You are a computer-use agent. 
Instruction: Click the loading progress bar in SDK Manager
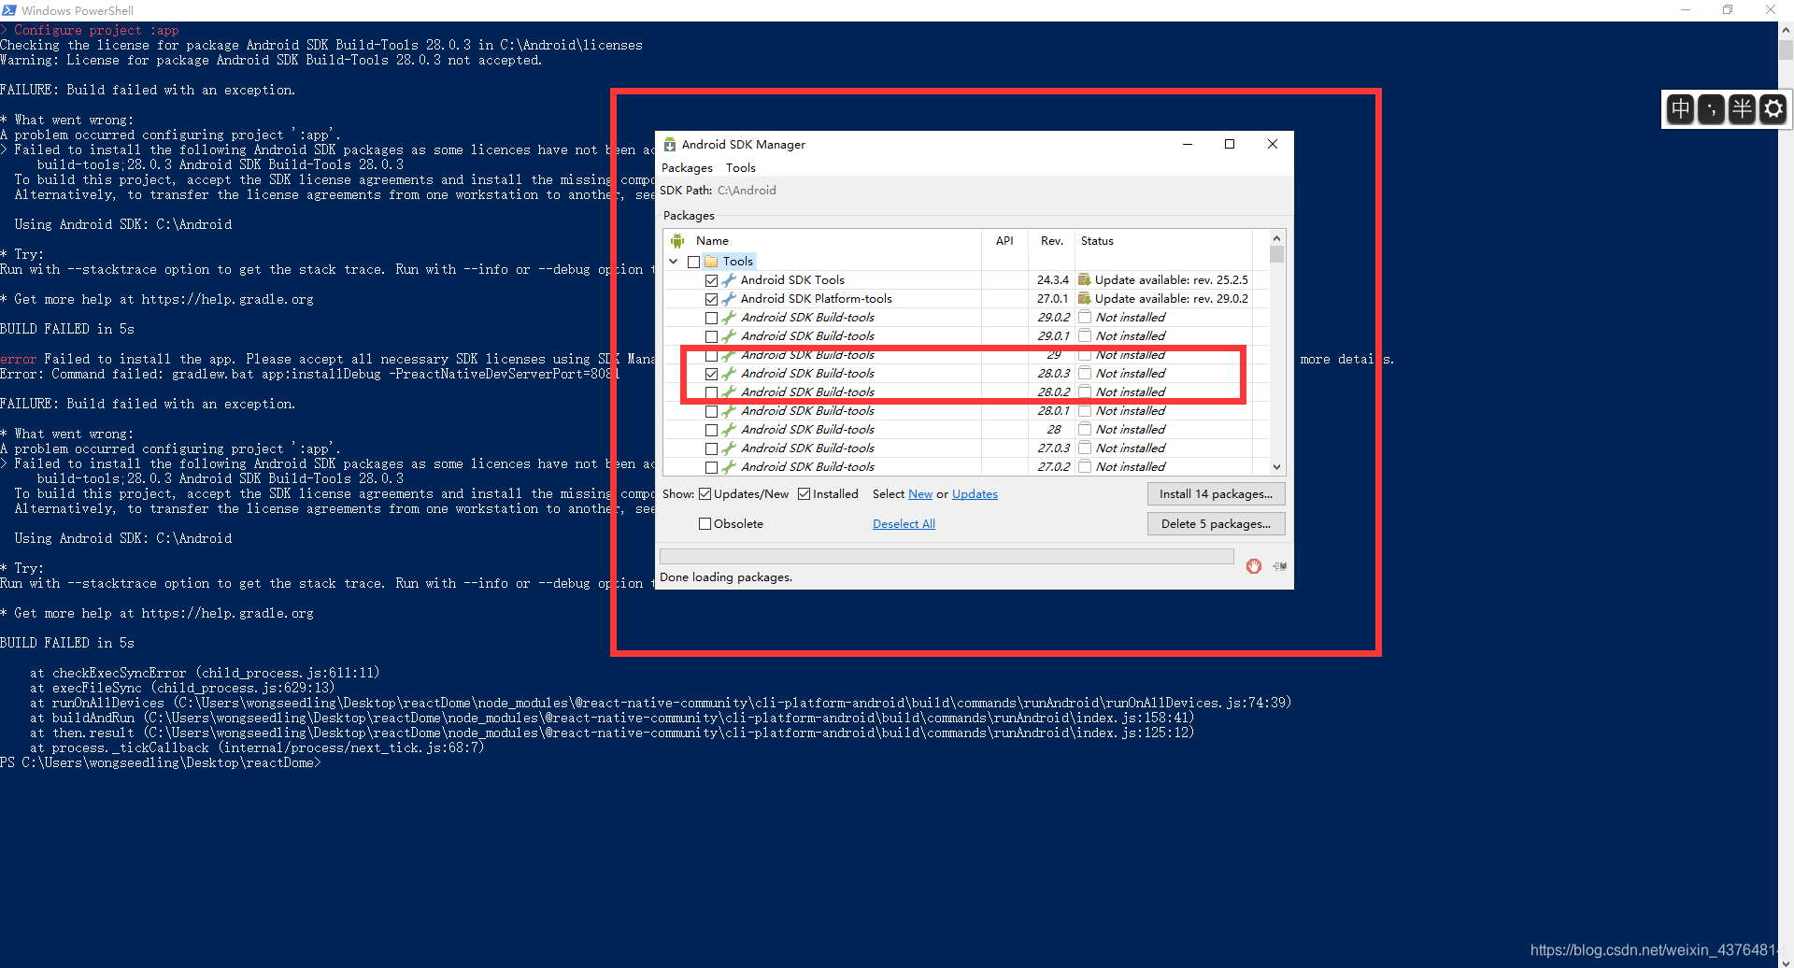coord(947,557)
